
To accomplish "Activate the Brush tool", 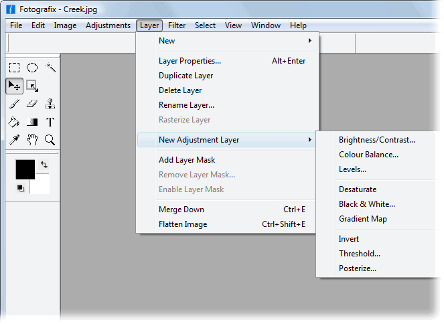I will point(14,104).
